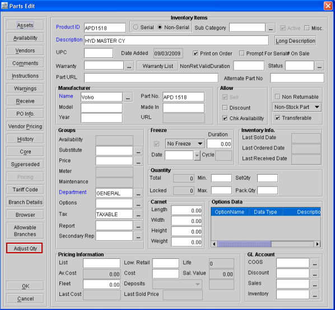Image resolution: width=335 pixels, height=310 pixels.
Task: Click the OptionName column header
Action: coord(230,212)
